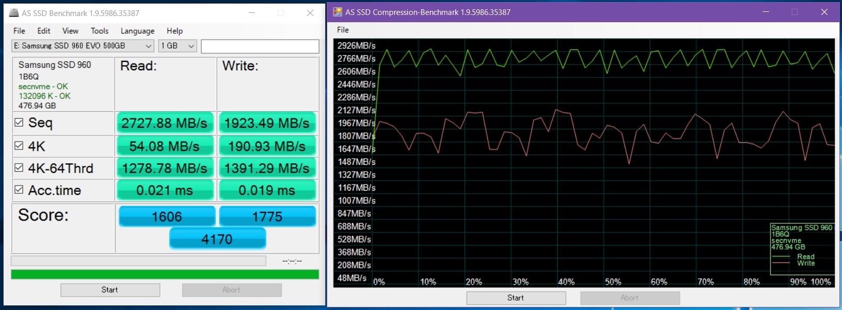Open the Language menu
This screenshot has height=310, width=842.
(x=137, y=31)
